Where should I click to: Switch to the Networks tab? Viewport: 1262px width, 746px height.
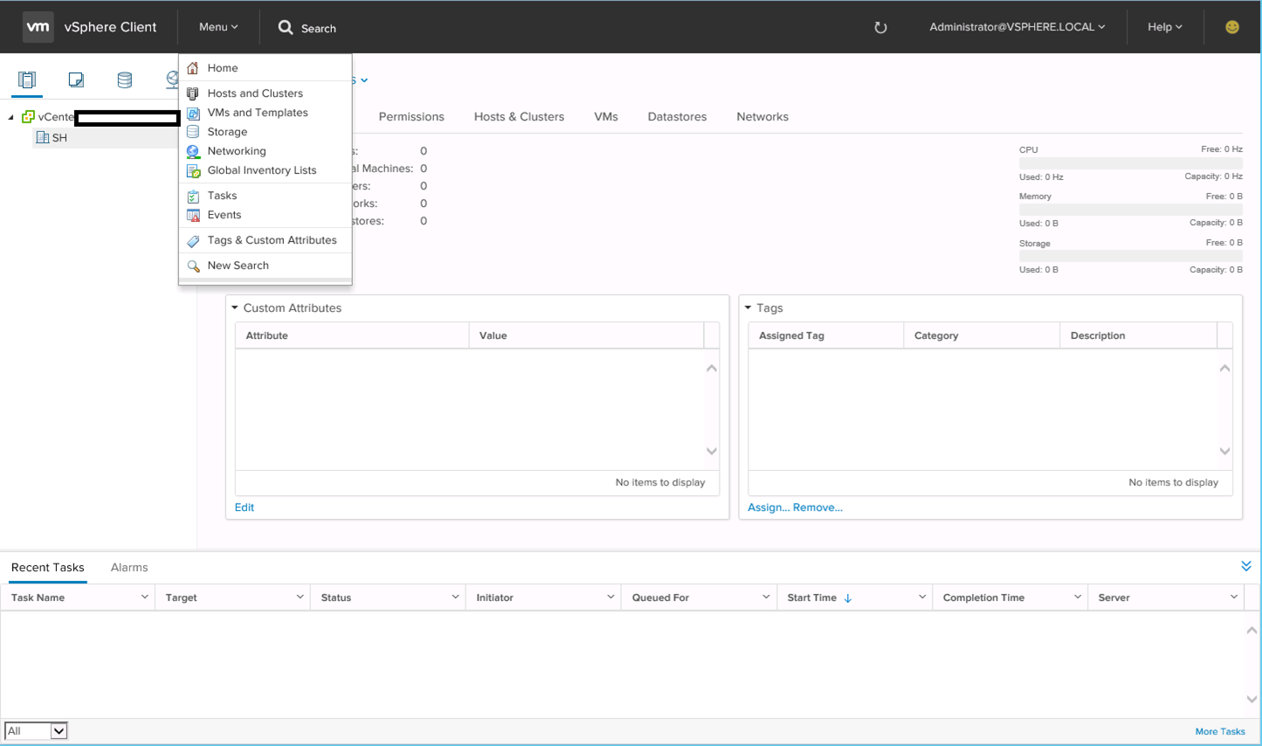[x=762, y=117]
